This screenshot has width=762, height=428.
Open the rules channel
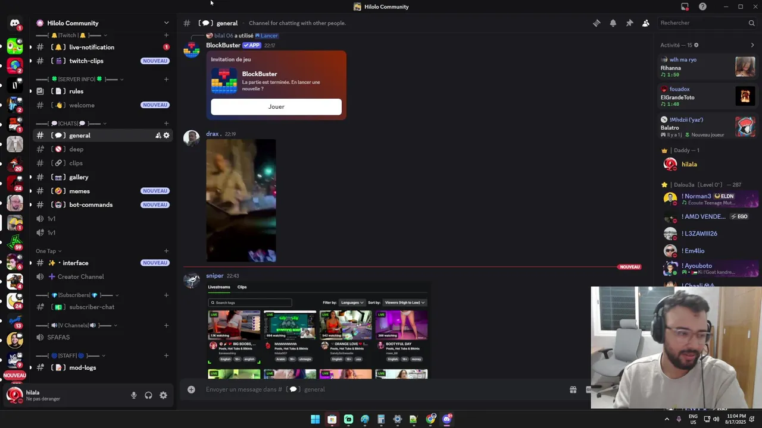point(103,92)
